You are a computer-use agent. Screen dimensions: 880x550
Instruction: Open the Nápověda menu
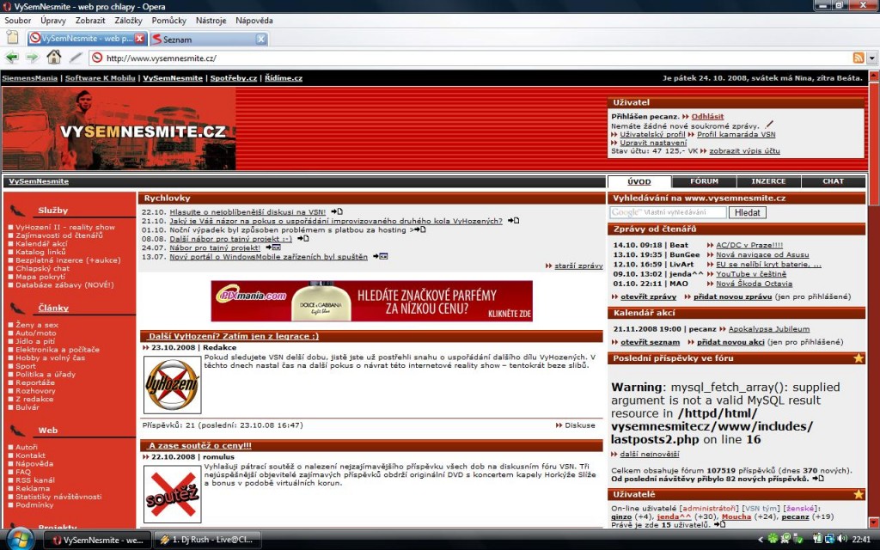(254, 21)
